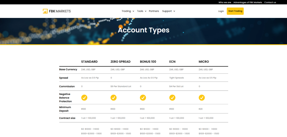Screen dimensions: 287x137
Task: Select the STANDARD column heading
Action: click(x=89, y=62)
